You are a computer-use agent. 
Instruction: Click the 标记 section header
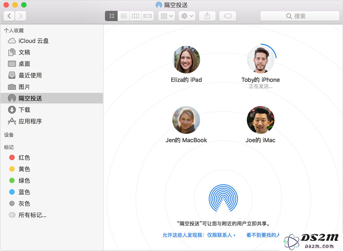tap(9, 147)
